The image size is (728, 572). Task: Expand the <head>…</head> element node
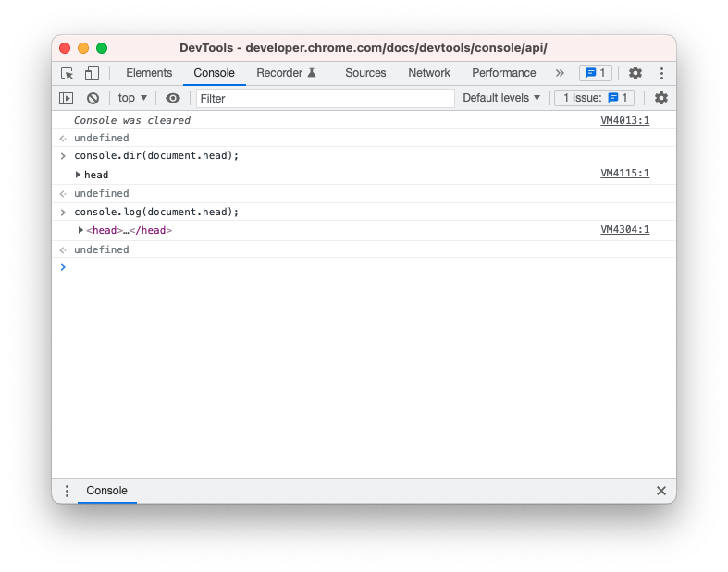80,230
